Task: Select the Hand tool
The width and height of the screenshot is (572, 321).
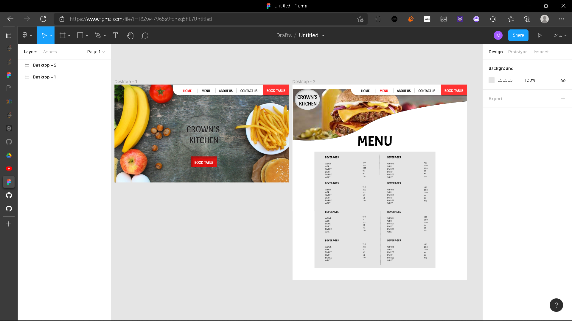Action: (130, 35)
